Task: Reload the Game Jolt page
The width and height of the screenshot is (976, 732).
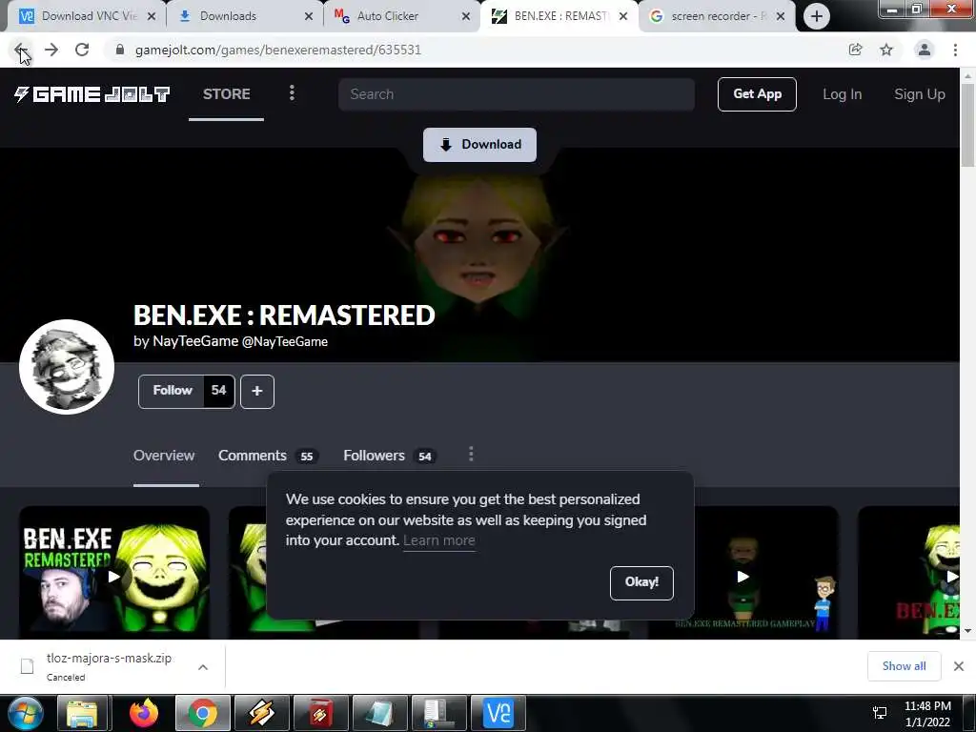Action: click(82, 50)
